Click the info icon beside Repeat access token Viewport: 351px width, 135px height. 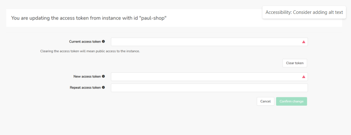point(103,88)
